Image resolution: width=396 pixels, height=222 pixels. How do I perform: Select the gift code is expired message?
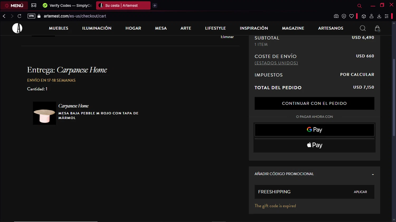pyautogui.click(x=275, y=206)
